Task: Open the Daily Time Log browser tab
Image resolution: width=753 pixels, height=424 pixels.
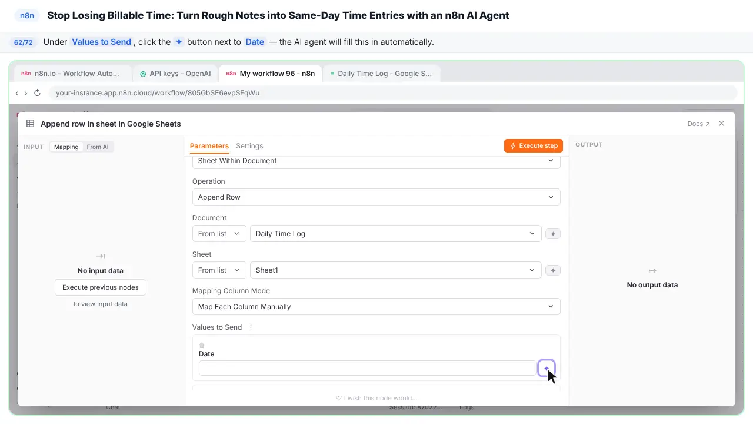Action: pos(381,74)
